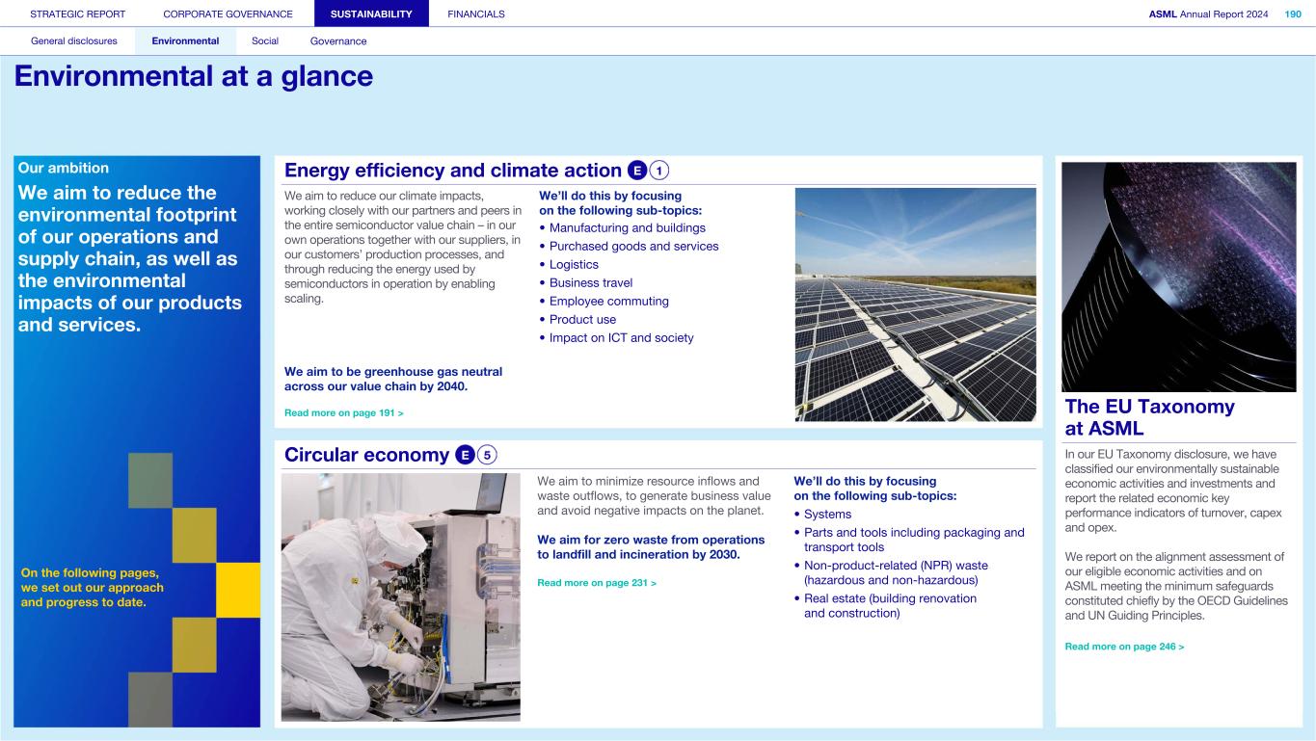Viewport: 1316px width, 741px height.
Task: Go to the Governance sub-tab
Action: pos(338,41)
